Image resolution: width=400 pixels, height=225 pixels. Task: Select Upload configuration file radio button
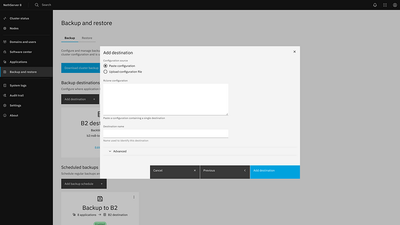pos(106,72)
